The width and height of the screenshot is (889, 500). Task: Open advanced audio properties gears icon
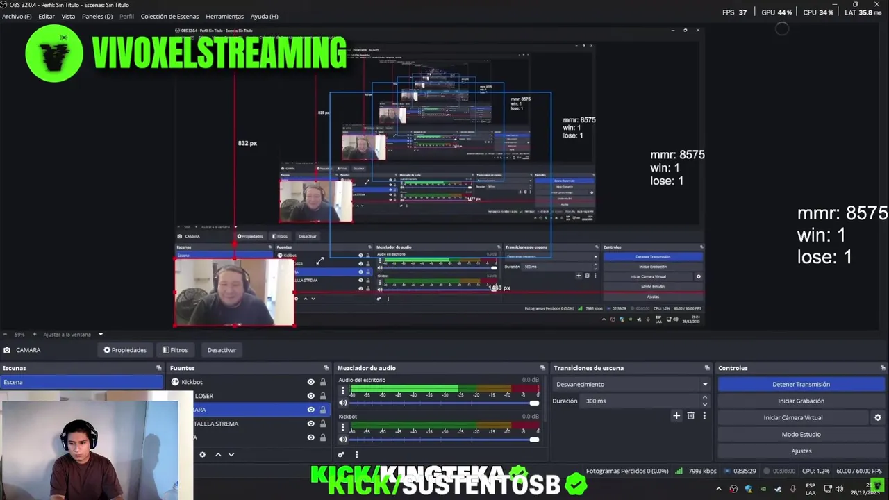coord(341,455)
